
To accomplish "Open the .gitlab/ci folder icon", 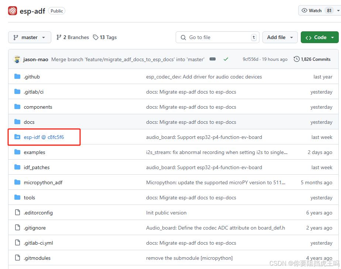I will coord(17,92).
